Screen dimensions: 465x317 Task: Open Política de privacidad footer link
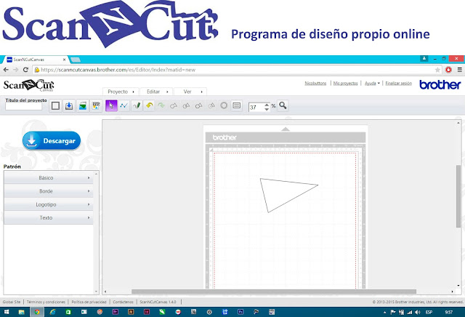[x=89, y=302]
